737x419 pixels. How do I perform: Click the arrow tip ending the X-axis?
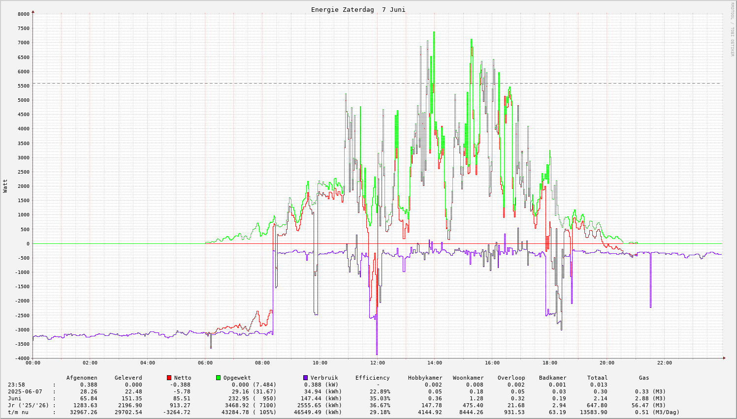(x=724, y=358)
